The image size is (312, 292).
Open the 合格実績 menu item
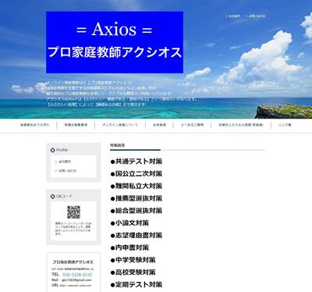tap(159, 125)
